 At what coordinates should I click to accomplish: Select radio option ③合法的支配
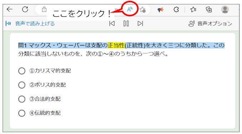(x=22, y=99)
